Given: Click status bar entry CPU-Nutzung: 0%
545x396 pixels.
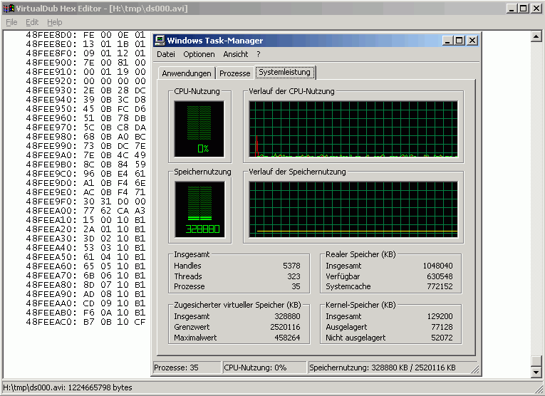Looking at the screenshot, I should [x=264, y=368].
